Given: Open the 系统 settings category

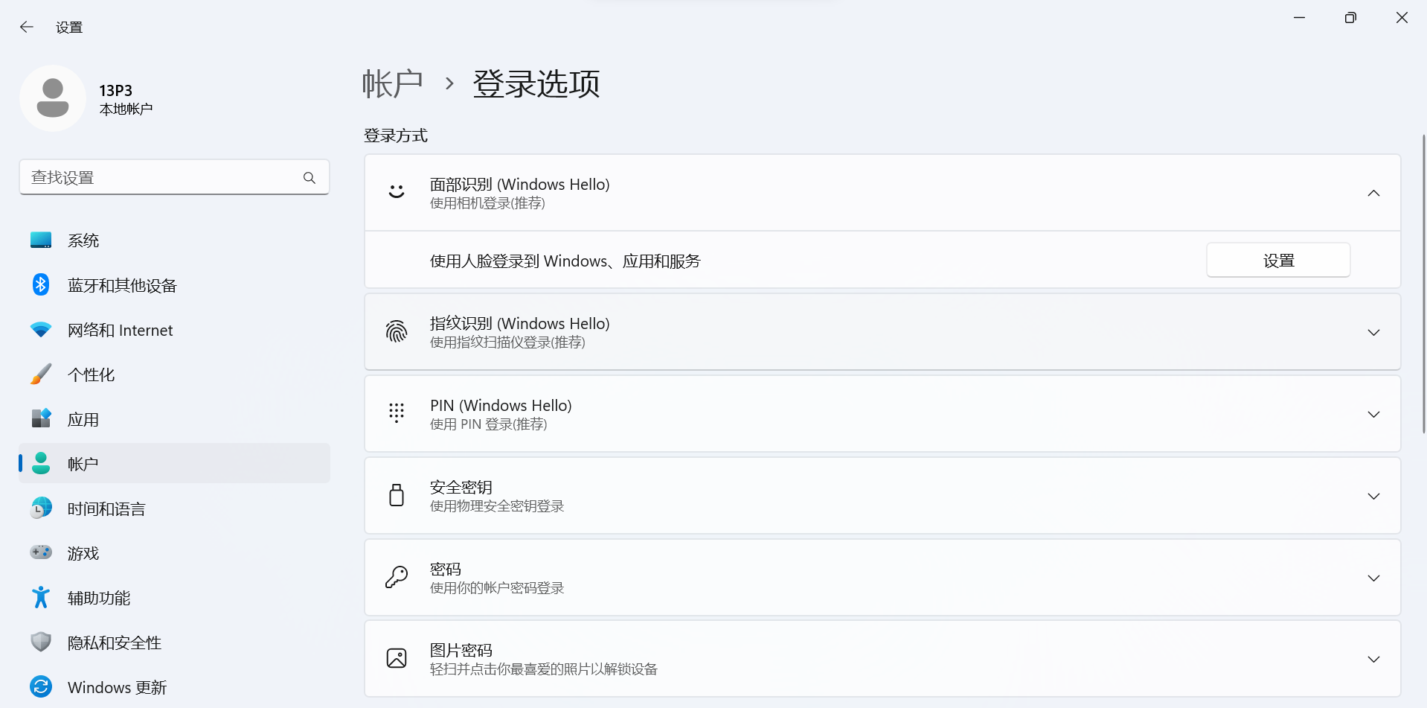Looking at the screenshot, I should pyautogui.click(x=83, y=240).
